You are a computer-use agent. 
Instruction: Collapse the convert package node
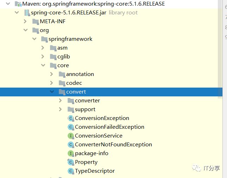[x=52, y=92]
